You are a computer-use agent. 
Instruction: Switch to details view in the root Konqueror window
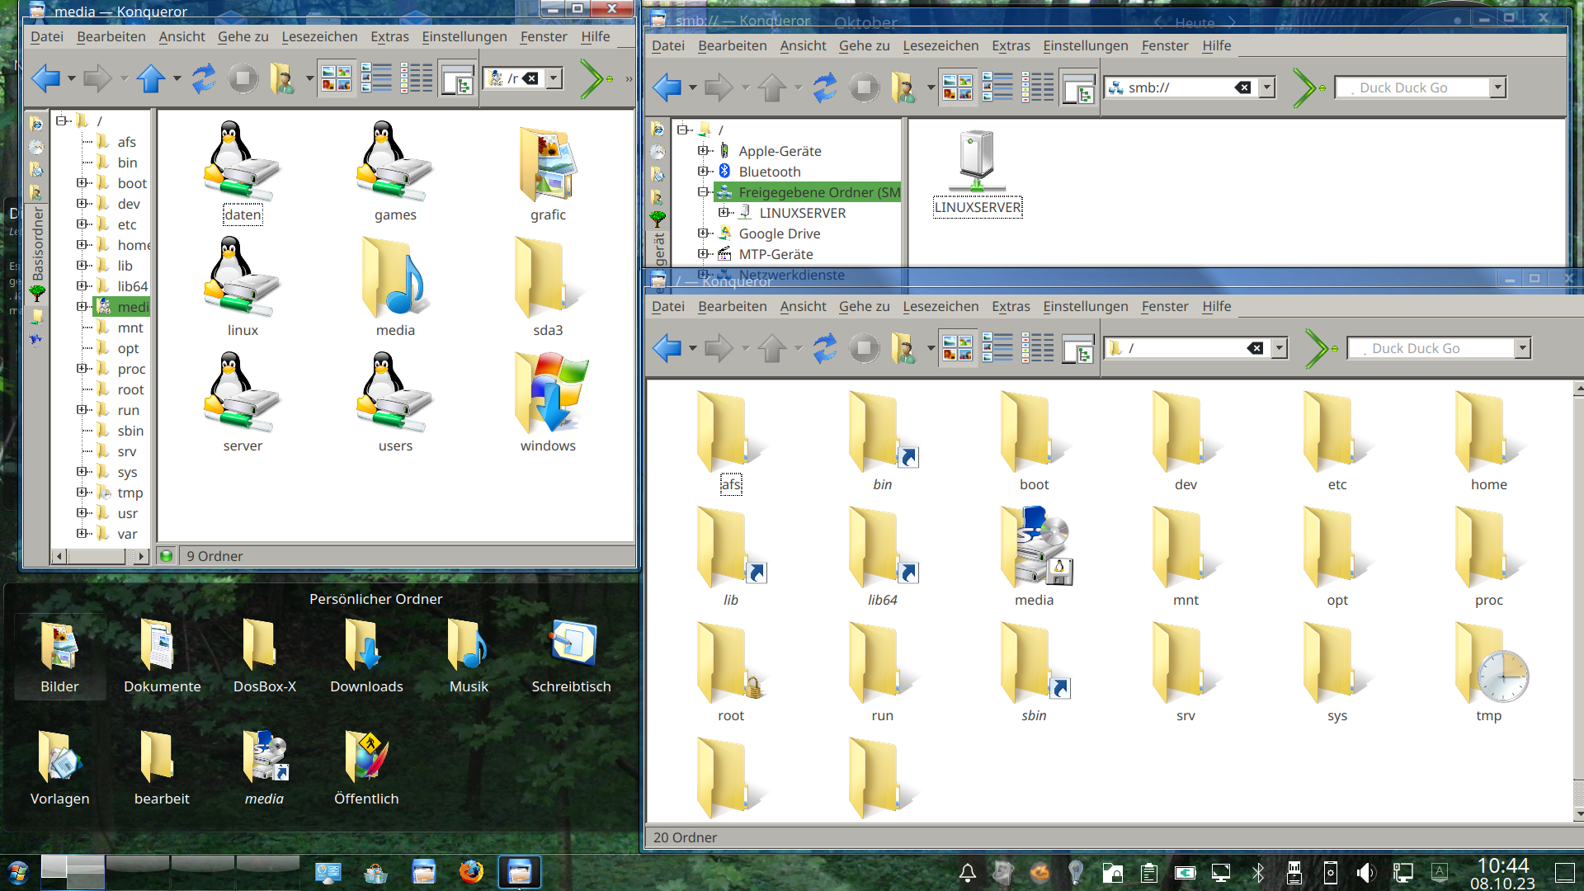(x=997, y=348)
